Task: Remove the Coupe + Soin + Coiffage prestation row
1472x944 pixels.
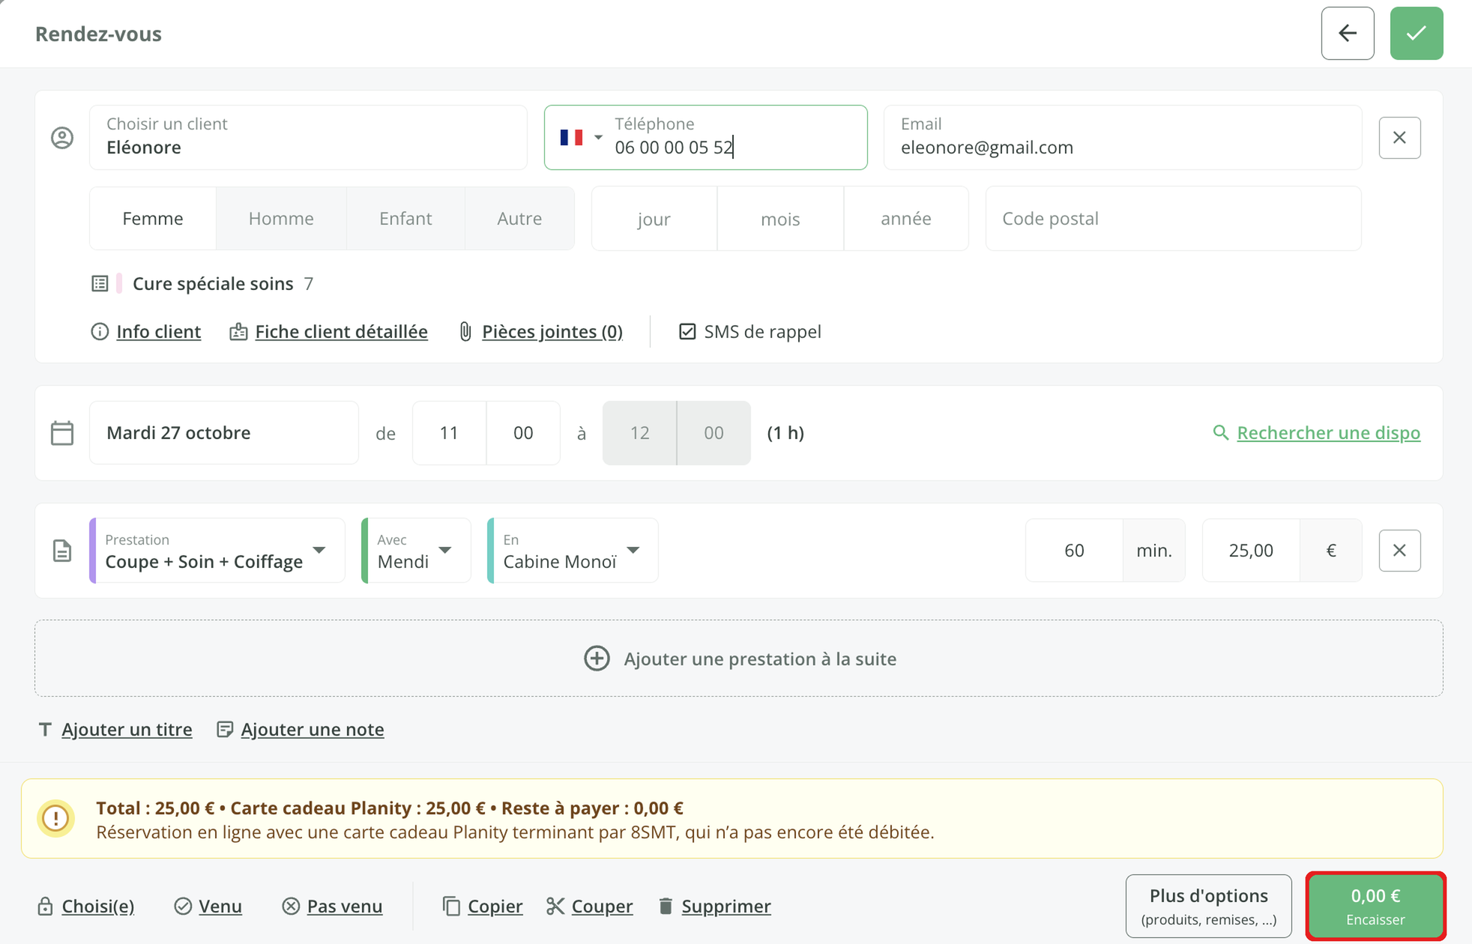Action: point(1399,551)
